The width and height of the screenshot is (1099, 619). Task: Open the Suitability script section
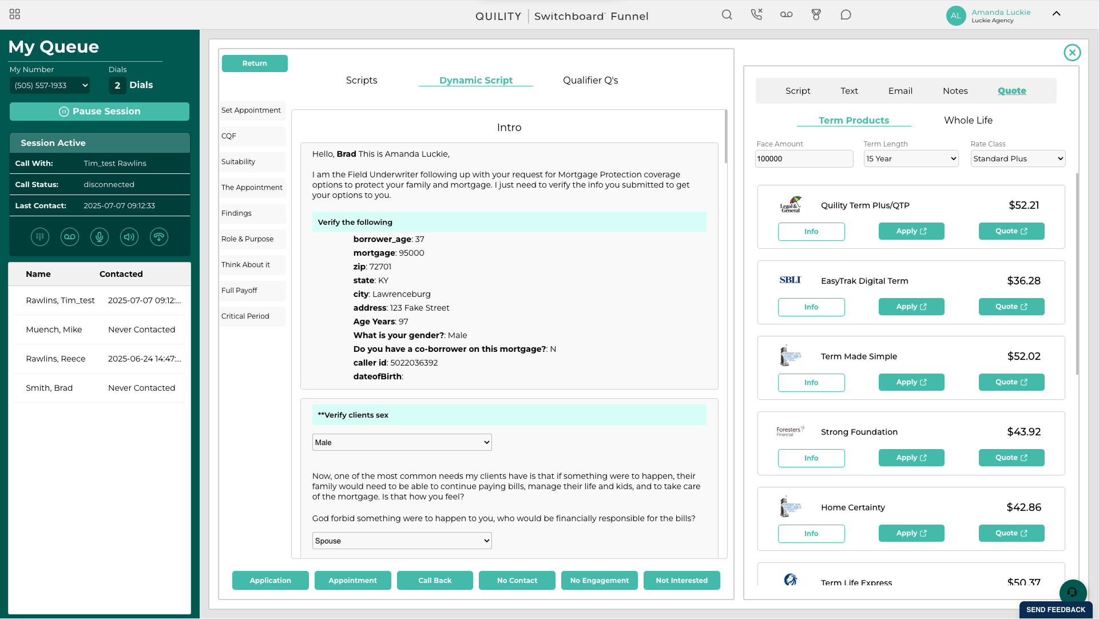[252, 162]
